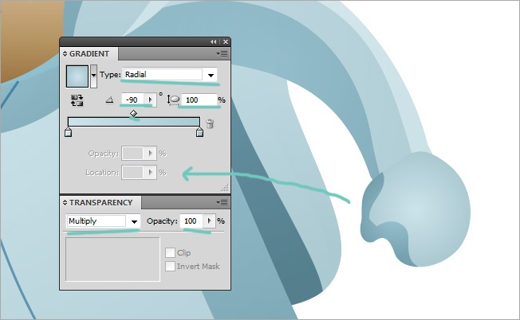Open the Location value arrow

click(150, 173)
